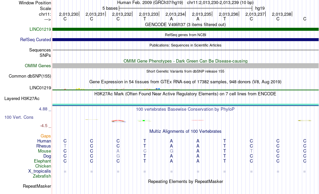Open the RefSeq Curated track label
The image size is (319, 194).
point(36,39)
